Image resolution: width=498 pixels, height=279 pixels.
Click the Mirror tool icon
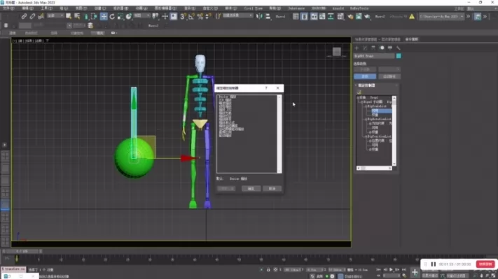[x=259, y=16]
